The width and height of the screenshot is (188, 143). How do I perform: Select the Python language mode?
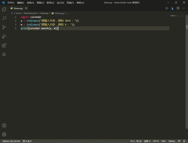[172, 141]
